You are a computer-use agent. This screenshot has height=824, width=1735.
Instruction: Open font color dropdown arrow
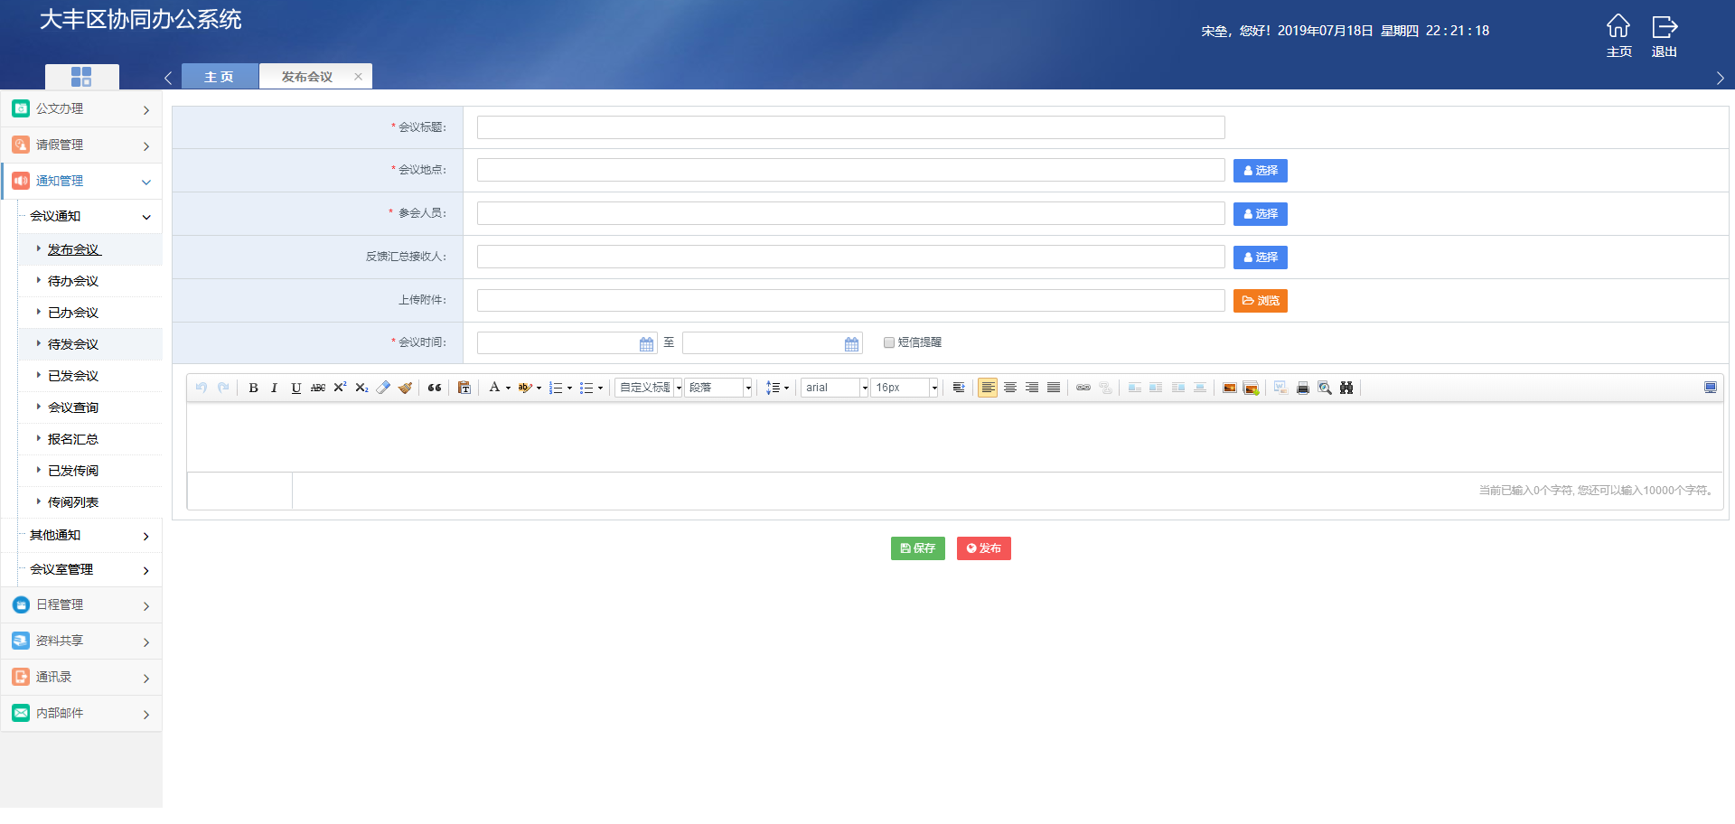coord(508,389)
